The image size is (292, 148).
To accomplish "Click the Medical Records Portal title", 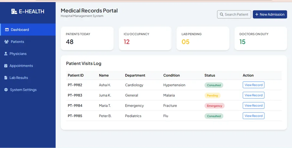I will pyautogui.click(x=89, y=10).
